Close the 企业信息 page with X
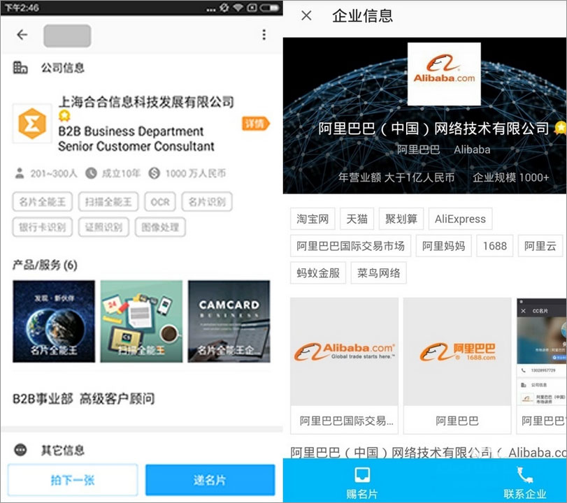This screenshot has width=567, height=503. pyautogui.click(x=306, y=15)
